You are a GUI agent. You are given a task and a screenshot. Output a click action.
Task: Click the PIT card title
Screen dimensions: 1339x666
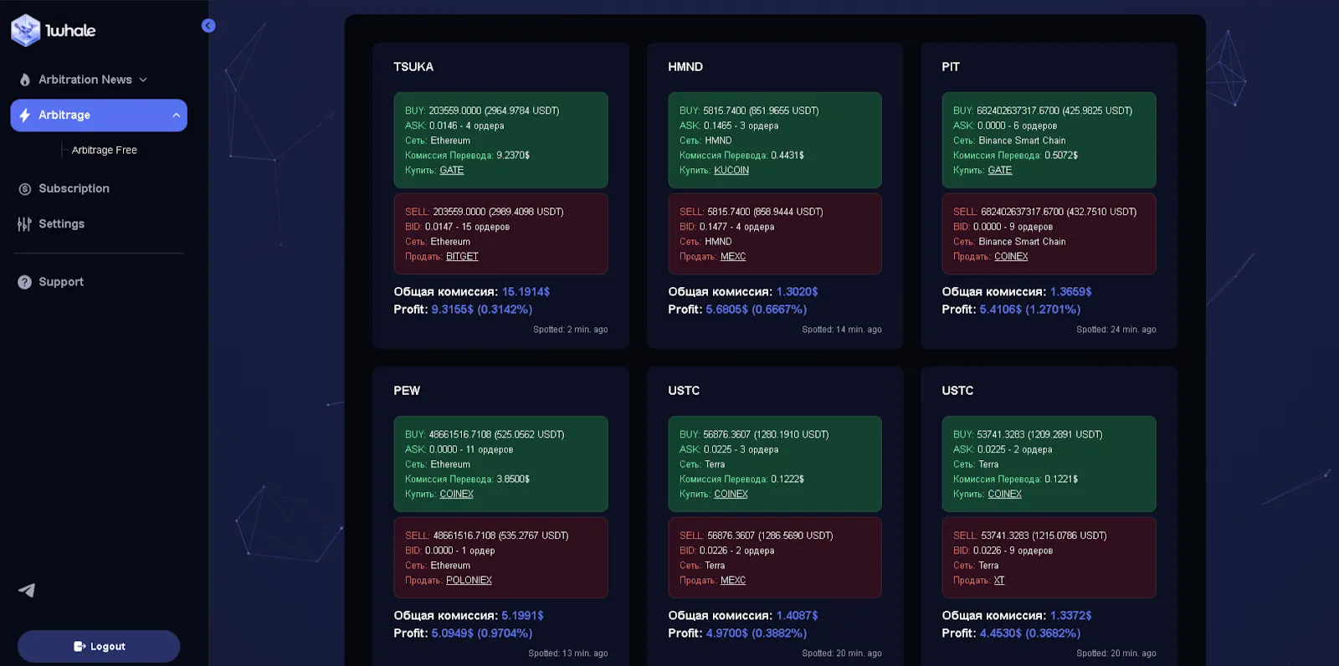tap(951, 67)
